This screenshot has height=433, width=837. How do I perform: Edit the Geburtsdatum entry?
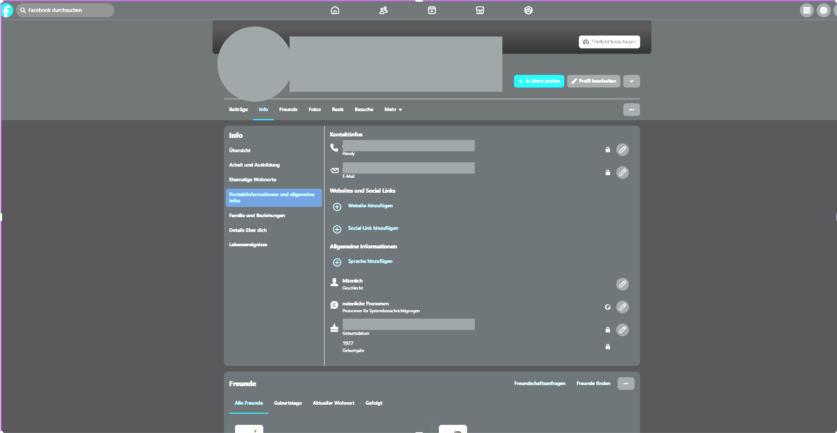click(623, 330)
